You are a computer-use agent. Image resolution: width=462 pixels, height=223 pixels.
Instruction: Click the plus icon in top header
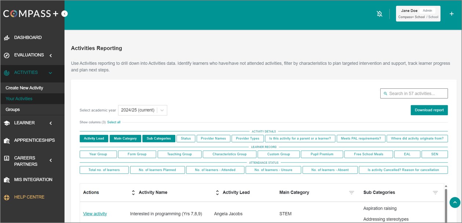pos(451,14)
